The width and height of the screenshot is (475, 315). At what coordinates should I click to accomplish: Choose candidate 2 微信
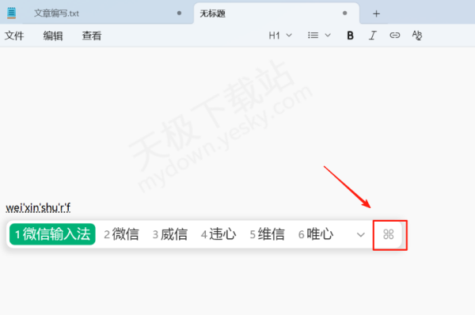click(x=121, y=234)
